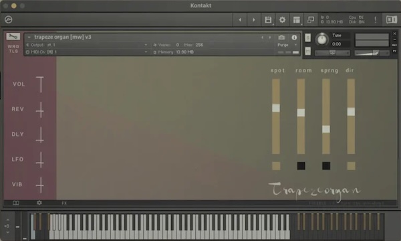This screenshot has width=401, height=241.
Task: Open the instrument info icon
Action: [x=294, y=37]
